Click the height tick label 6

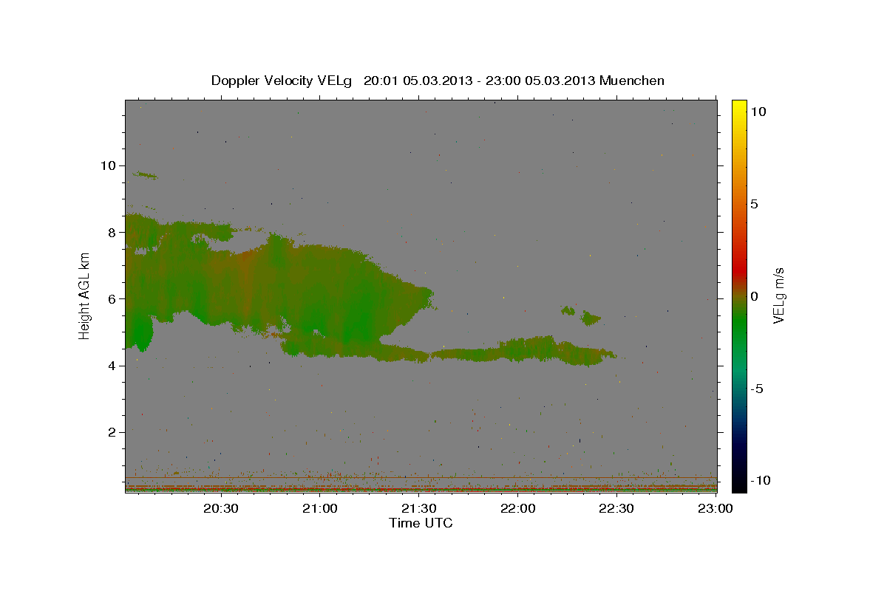(x=112, y=298)
